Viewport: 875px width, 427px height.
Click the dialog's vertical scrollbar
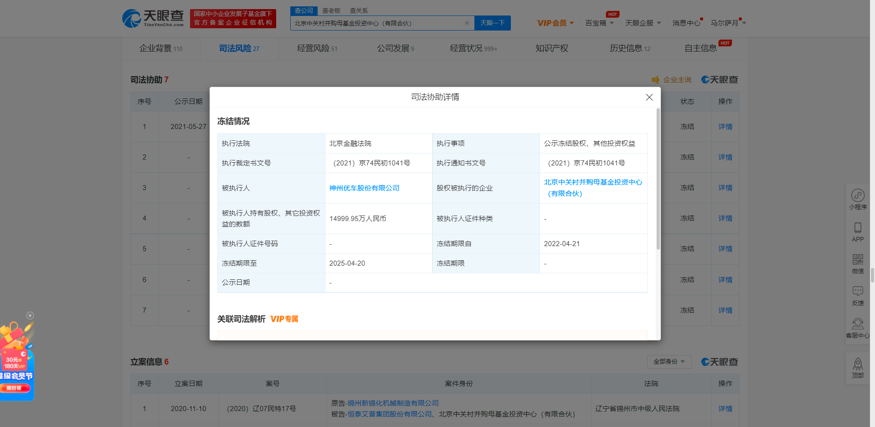coord(658,179)
